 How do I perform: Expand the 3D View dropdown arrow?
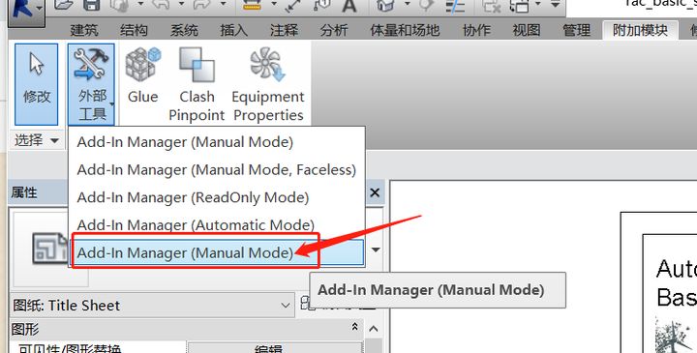pyautogui.click(x=407, y=5)
